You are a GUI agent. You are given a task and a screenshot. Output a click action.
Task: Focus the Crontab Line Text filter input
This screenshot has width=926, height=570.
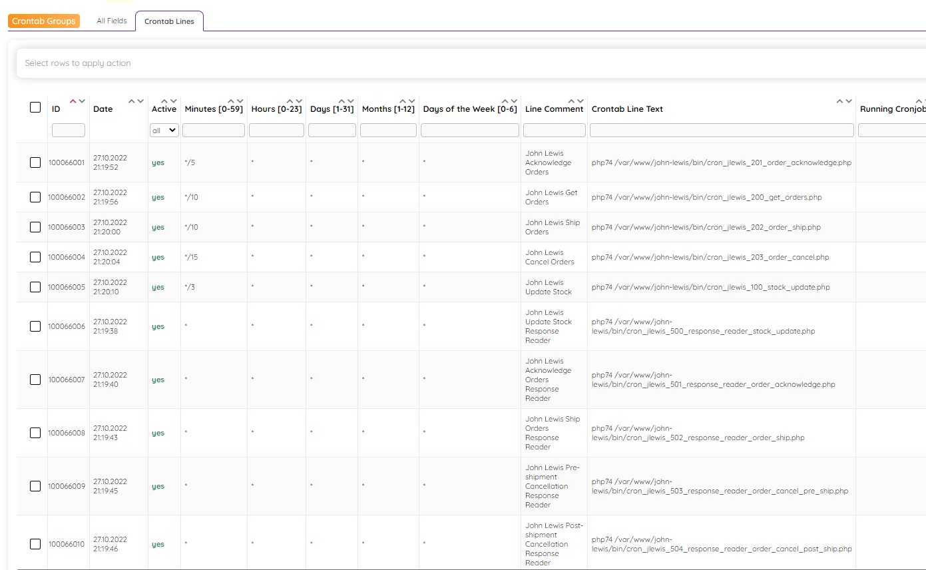point(722,131)
